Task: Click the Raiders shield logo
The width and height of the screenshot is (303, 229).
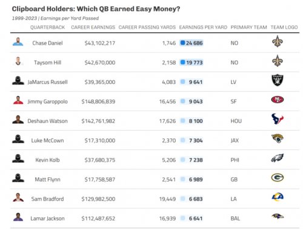Action: click(278, 80)
